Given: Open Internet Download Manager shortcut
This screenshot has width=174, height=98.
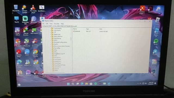Looking at the screenshot, I should click(26, 32).
